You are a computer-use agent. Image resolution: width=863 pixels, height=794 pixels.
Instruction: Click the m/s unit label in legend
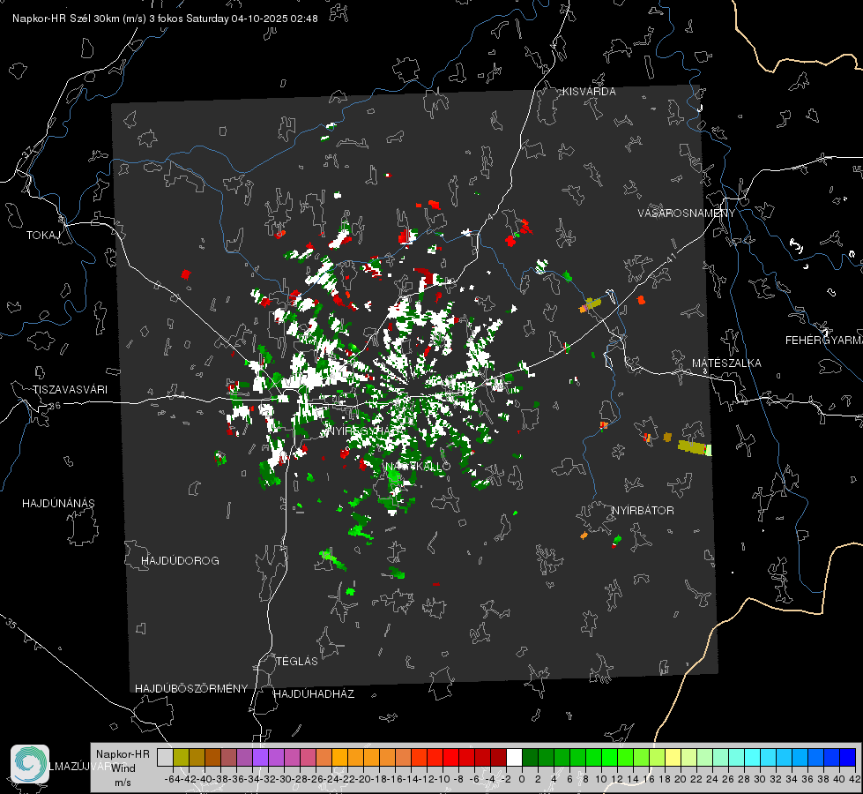[x=123, y=783]
